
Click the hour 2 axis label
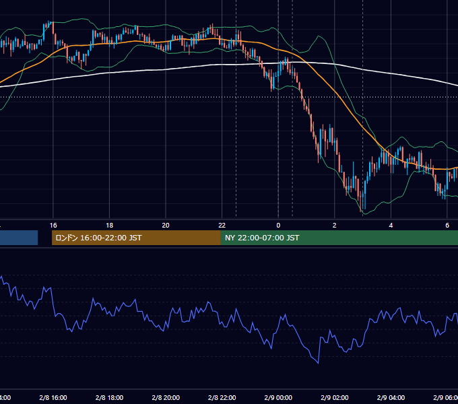tap(335, 226)
